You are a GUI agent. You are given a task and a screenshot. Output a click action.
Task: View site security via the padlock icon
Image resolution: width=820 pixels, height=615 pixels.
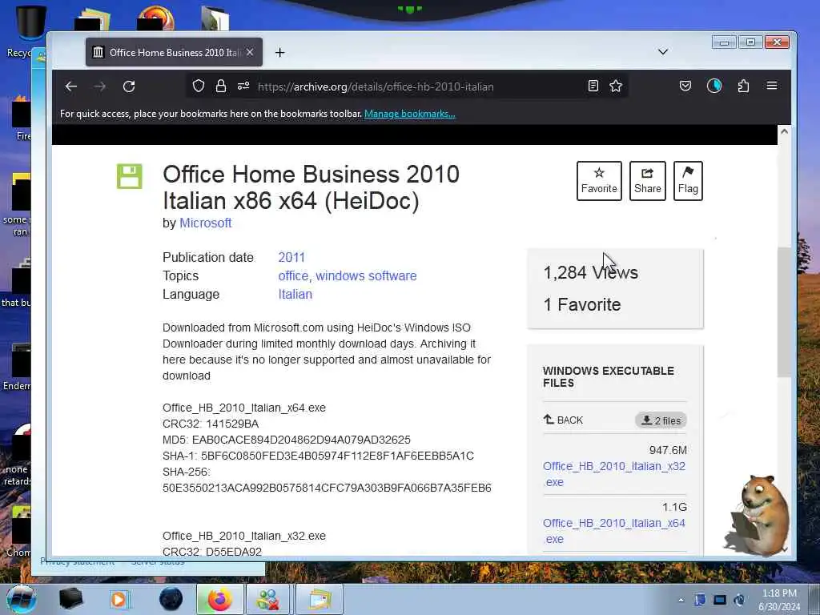coord(221,86)
